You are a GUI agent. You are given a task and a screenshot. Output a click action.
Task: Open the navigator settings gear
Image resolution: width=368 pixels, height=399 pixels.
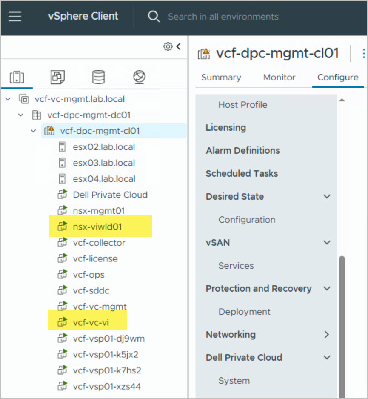pyautogui.click(x=168, y=46)
